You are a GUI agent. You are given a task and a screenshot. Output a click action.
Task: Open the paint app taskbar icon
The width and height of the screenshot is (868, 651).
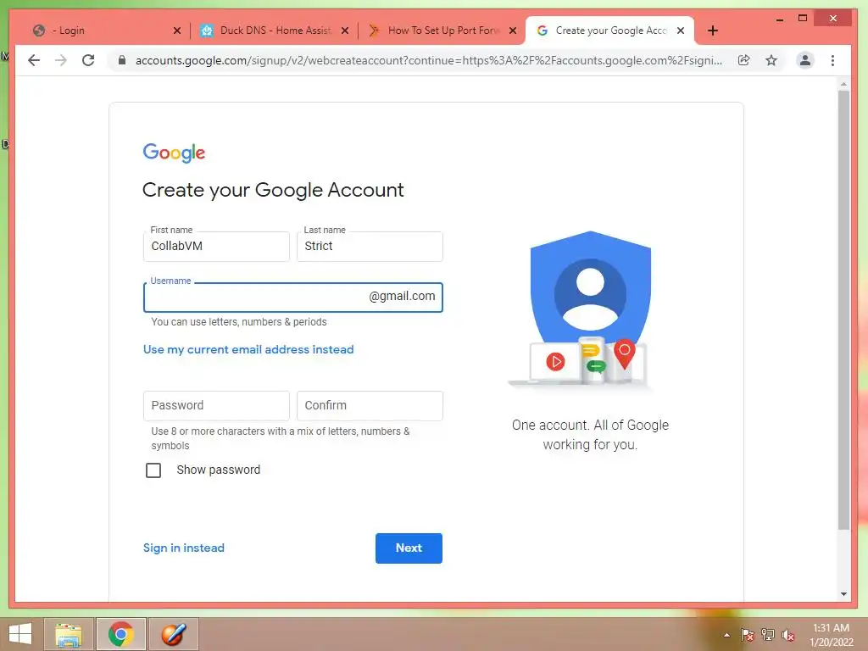tap(173, 634)
